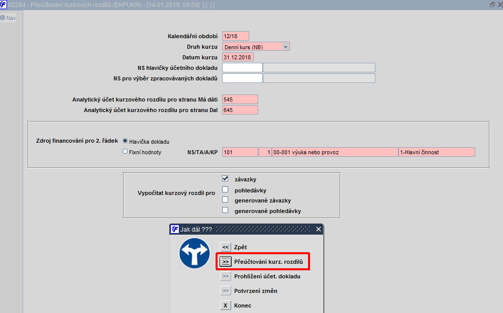503x313 pixels.
Task: Check the pohledávky checkbox
Action: pos(225,189)
